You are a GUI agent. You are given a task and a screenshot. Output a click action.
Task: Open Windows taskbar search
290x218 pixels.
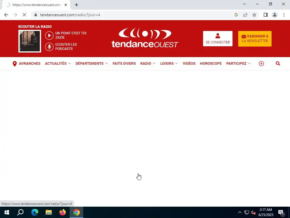click(x=20, y=212)
